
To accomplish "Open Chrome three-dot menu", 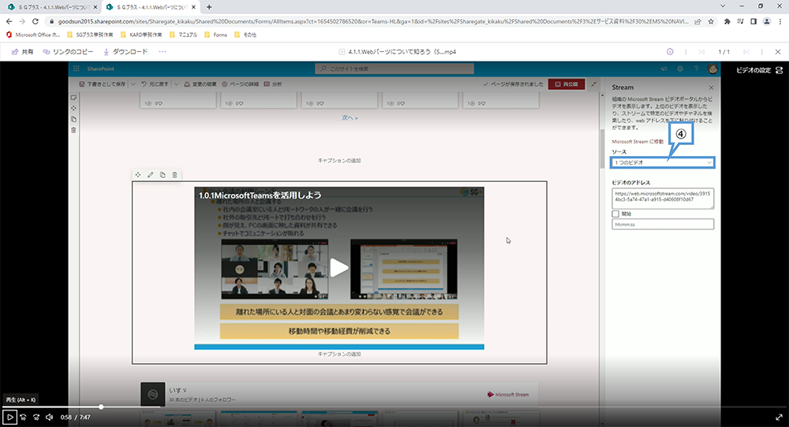I will [x=780, y=21].
